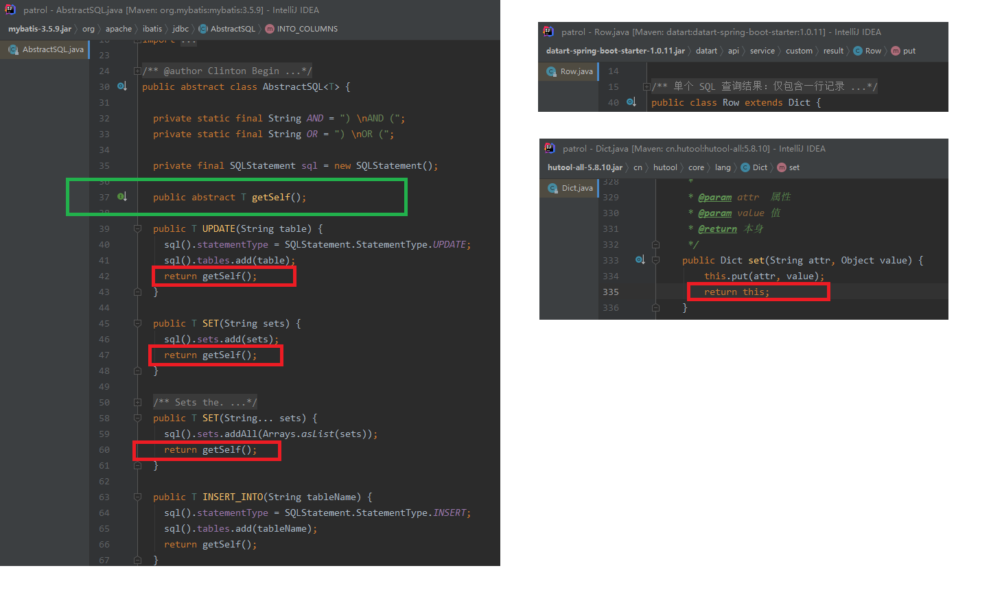Viewport: 991px width, 601px height.
Task: Click the @param tag for value
Action: coord(714,213)
